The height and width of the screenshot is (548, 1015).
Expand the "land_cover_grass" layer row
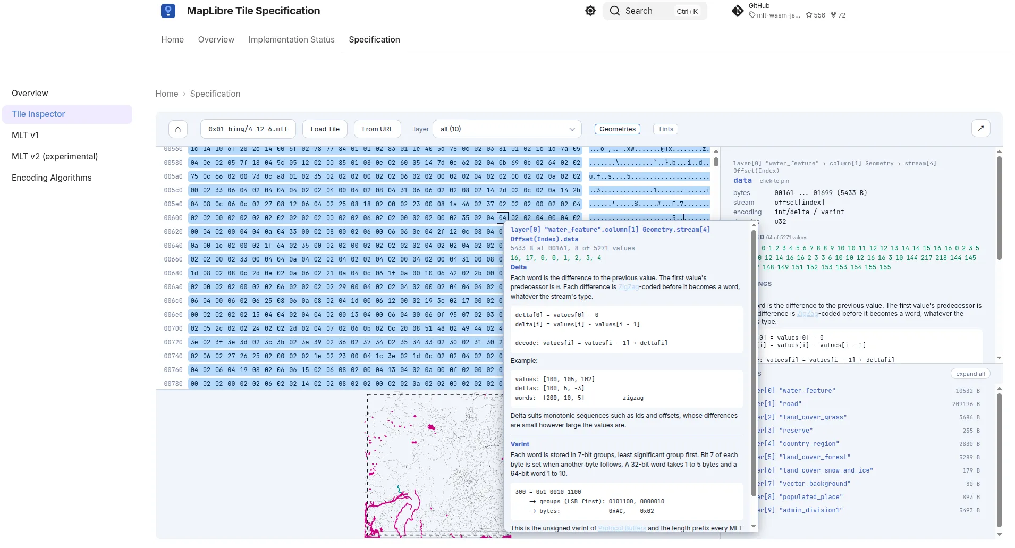869,417
